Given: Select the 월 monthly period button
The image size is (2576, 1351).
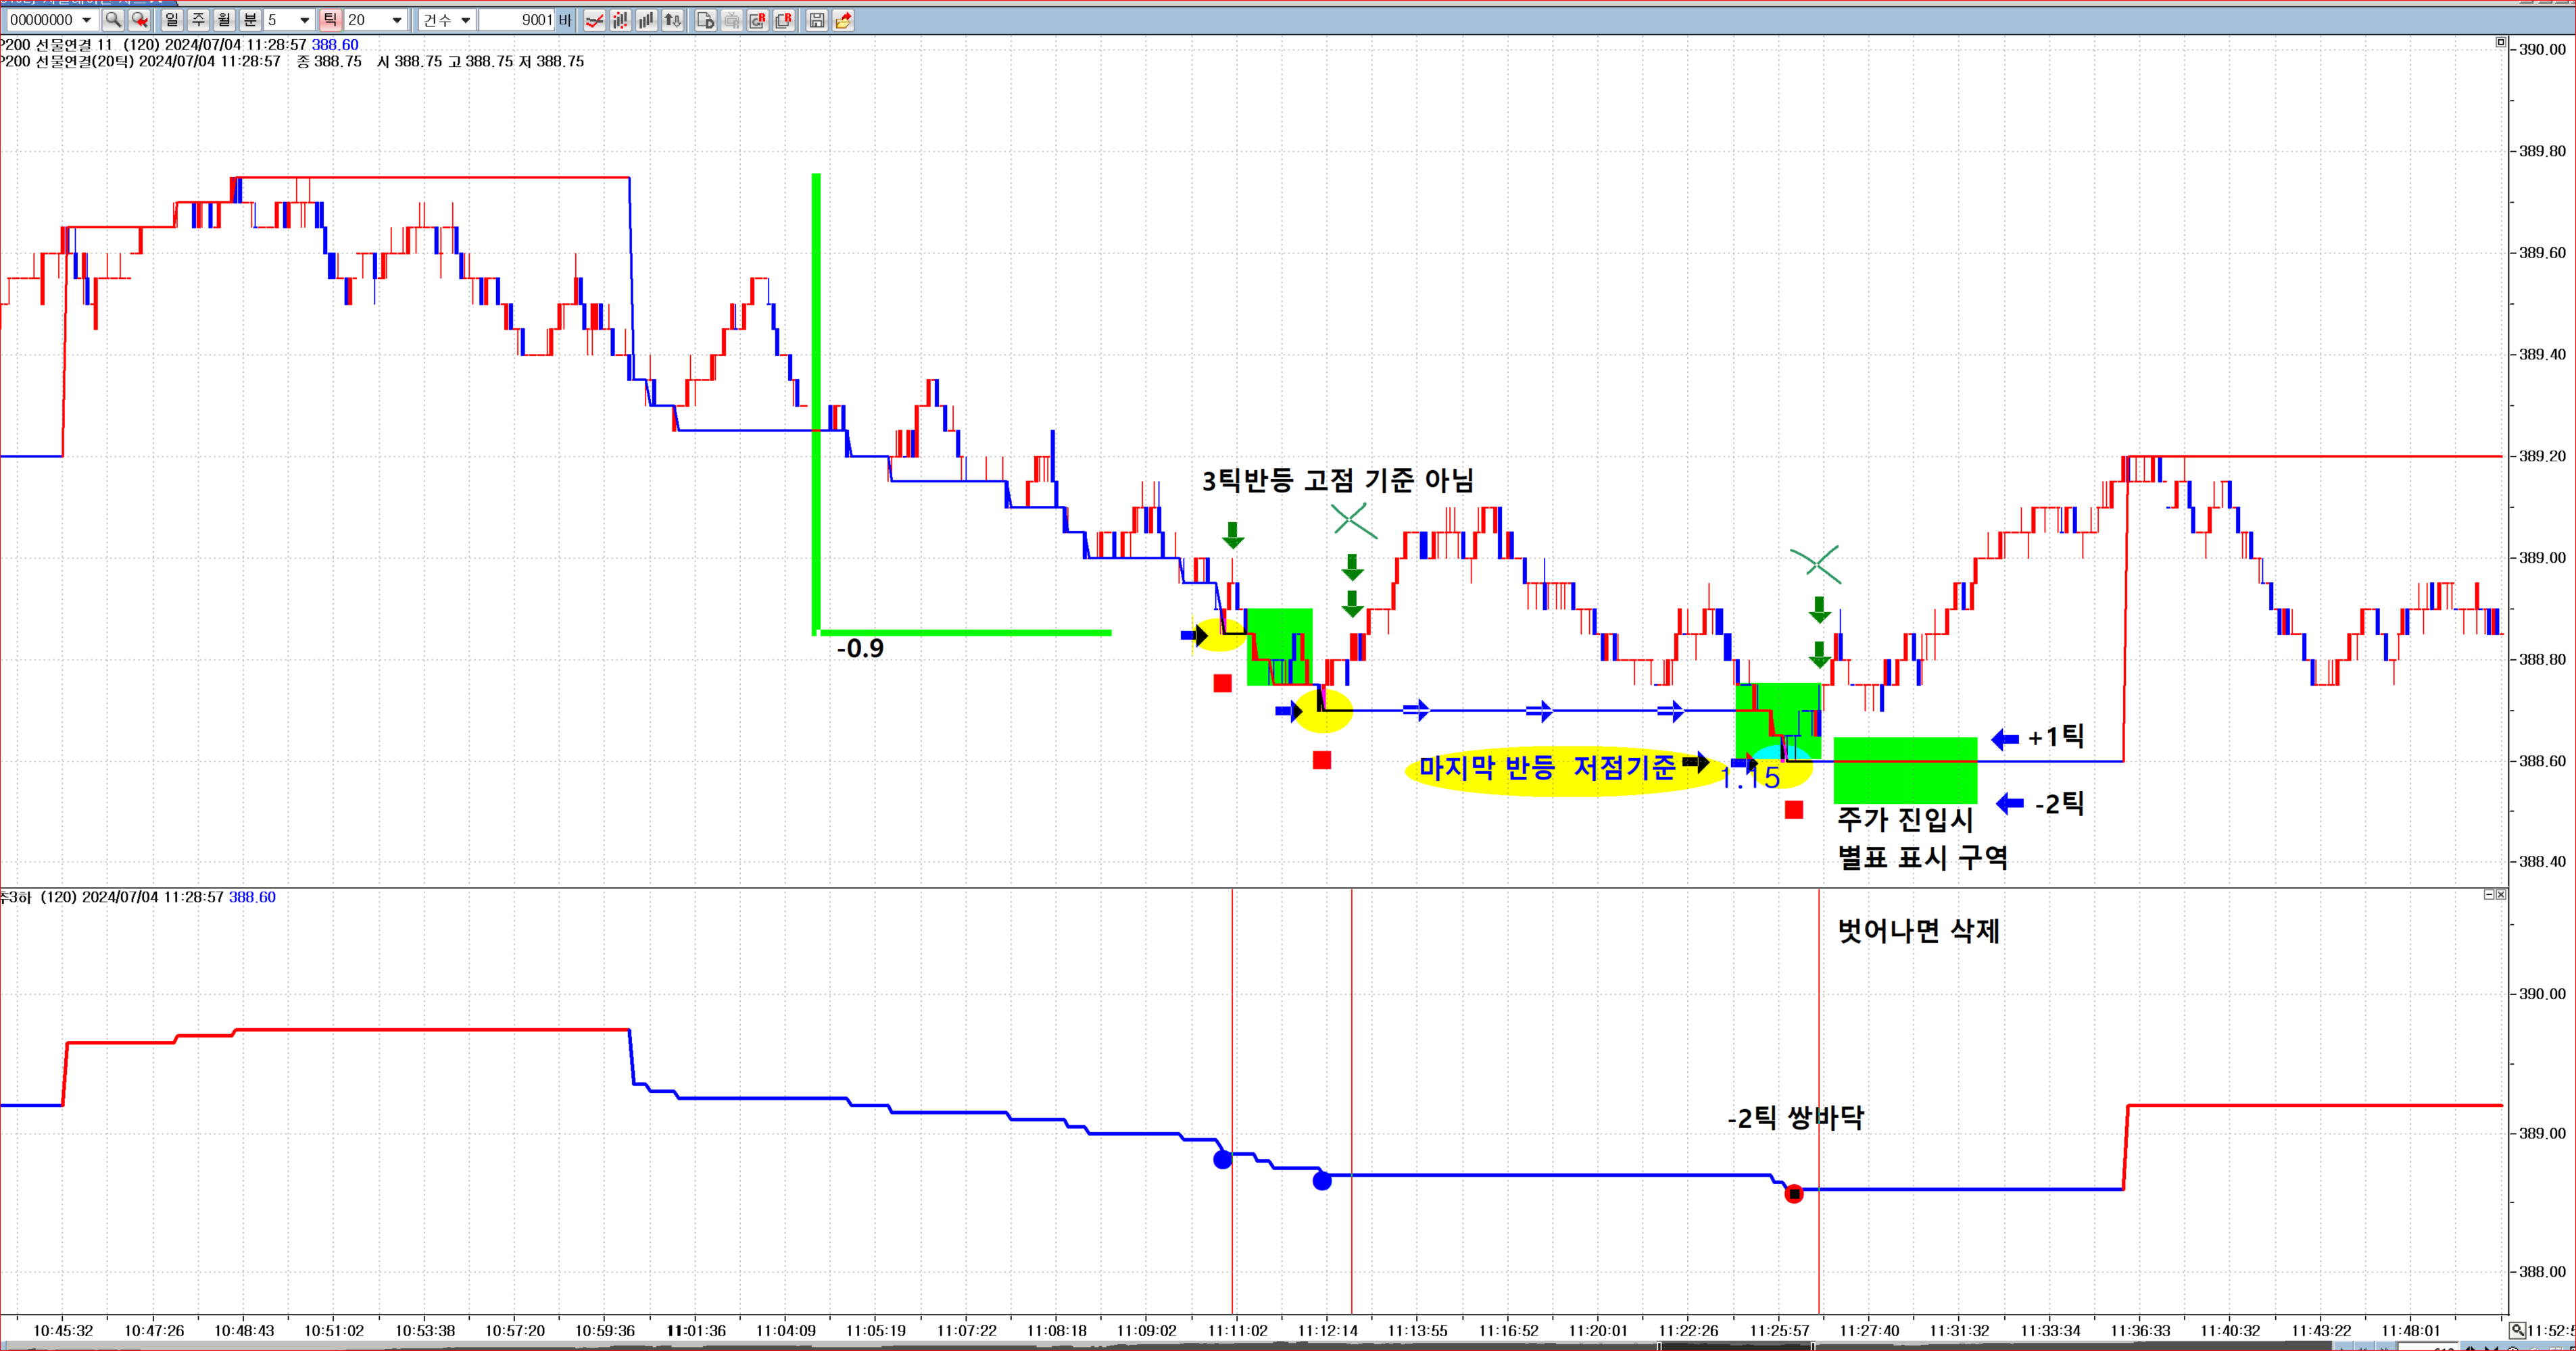Looking at the screenshot, I should pos(224,20).
